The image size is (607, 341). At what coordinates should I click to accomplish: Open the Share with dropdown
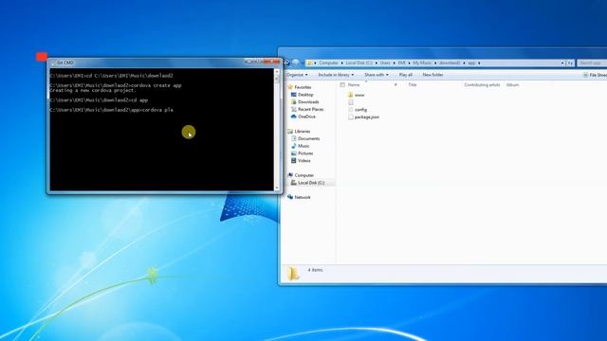tap(376, 75)
